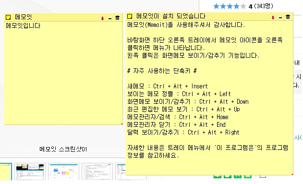
Task: Open the second screenshot thumbnail
Action: (x=30, y=172)
